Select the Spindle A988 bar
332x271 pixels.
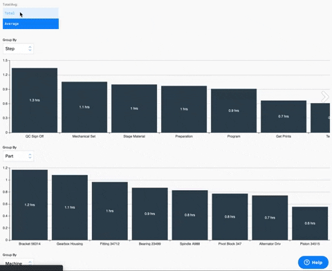[x=190, y=215]
